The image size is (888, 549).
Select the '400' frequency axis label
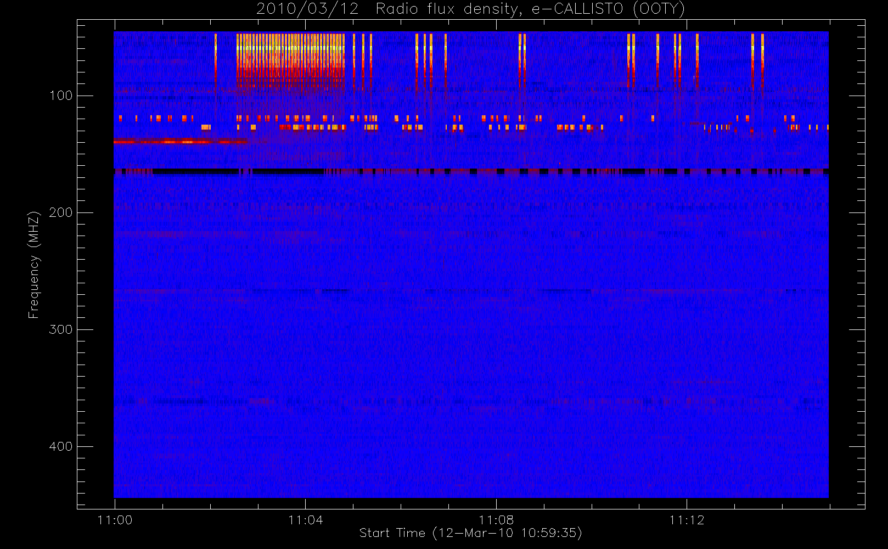(x=60, y=446)
